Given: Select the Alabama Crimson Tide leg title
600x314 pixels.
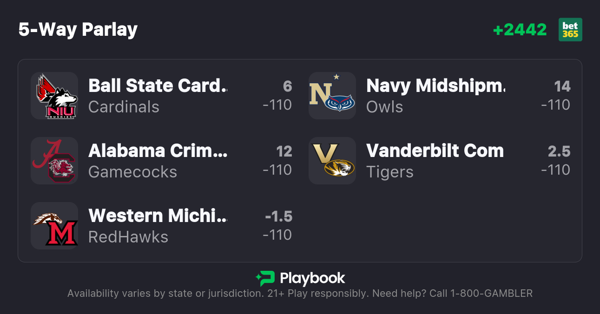Looking at the screenshot, I should pos(158,151).
